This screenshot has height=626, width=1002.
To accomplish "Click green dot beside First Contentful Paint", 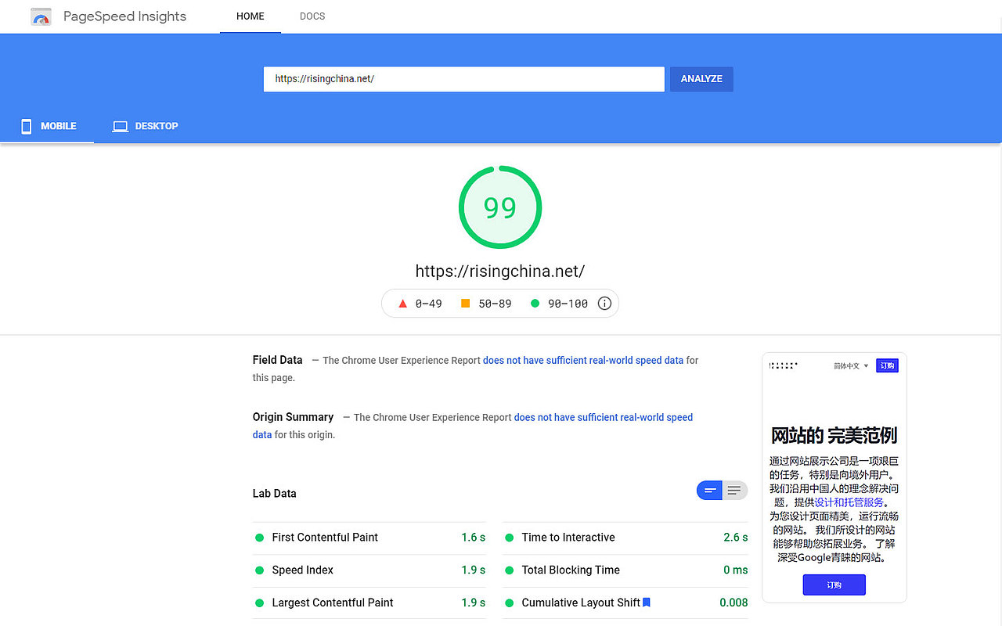I will (259, 538).
